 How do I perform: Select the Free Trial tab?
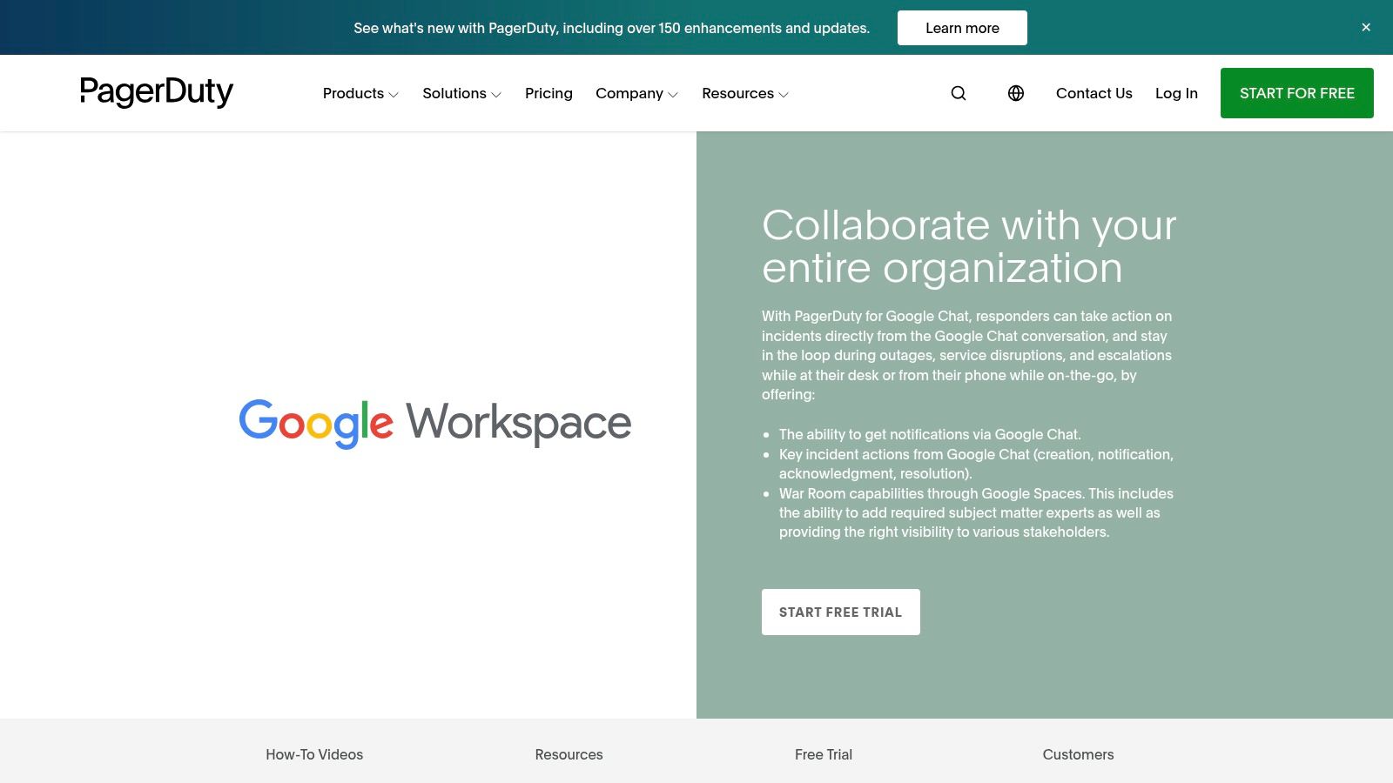coord(823,754)
